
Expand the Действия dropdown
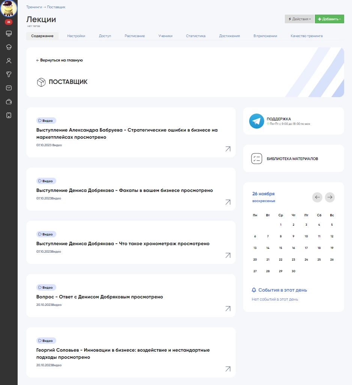(x=299, y=19)
